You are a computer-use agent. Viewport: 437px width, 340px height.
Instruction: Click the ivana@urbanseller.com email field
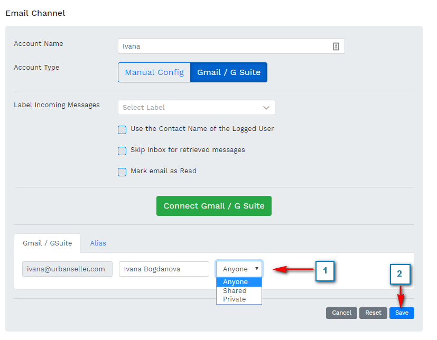(67, 269)
